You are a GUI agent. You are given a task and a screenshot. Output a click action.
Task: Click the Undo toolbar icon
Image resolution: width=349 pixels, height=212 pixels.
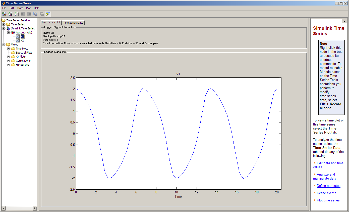[x=23, y=14]
